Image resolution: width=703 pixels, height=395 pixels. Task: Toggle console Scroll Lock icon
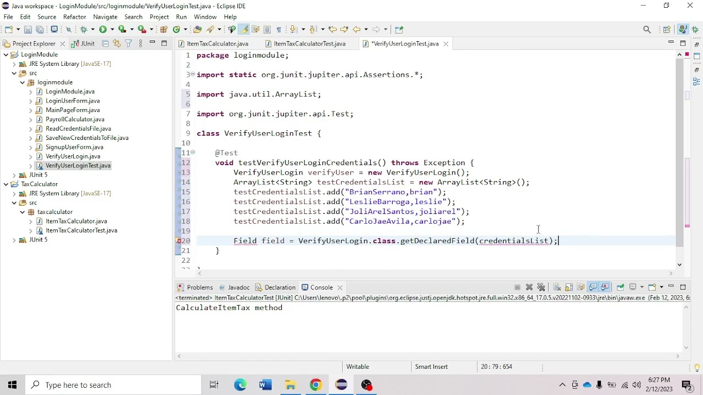[569, 287]
